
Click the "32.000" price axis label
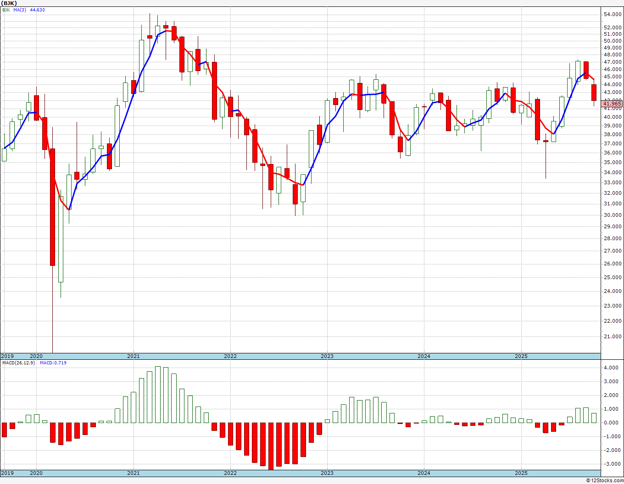[x=613, y=193]
